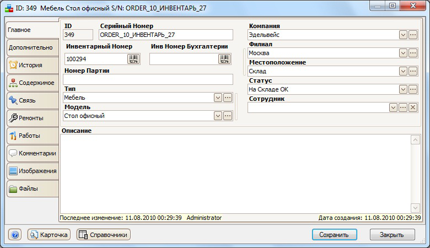Expand the Сотрудник dropdown

click(393, 107)
